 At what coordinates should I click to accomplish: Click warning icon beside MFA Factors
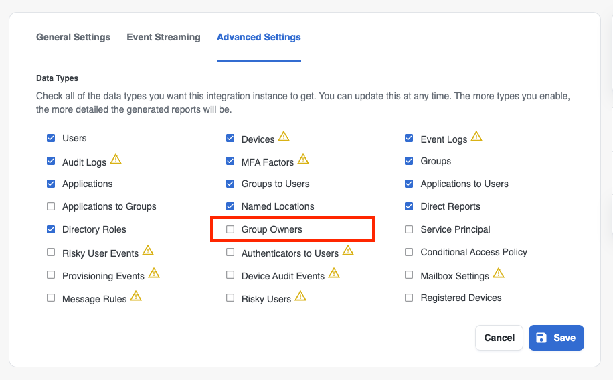(x=303, y=160)
